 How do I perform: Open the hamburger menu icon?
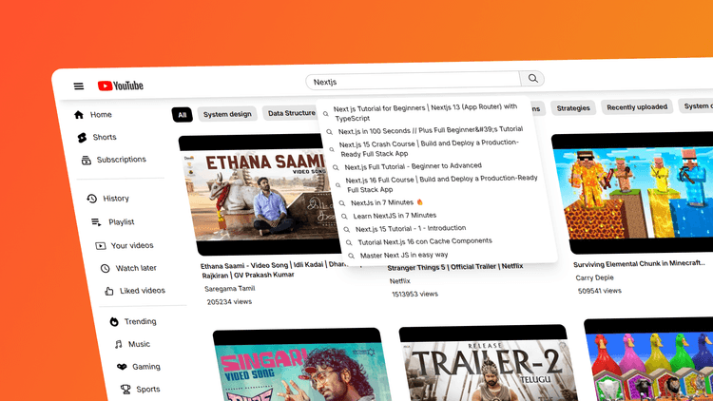coord(79,86)
